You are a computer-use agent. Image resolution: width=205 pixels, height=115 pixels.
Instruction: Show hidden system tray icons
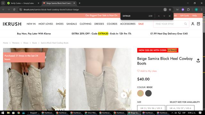click(172, 113)
